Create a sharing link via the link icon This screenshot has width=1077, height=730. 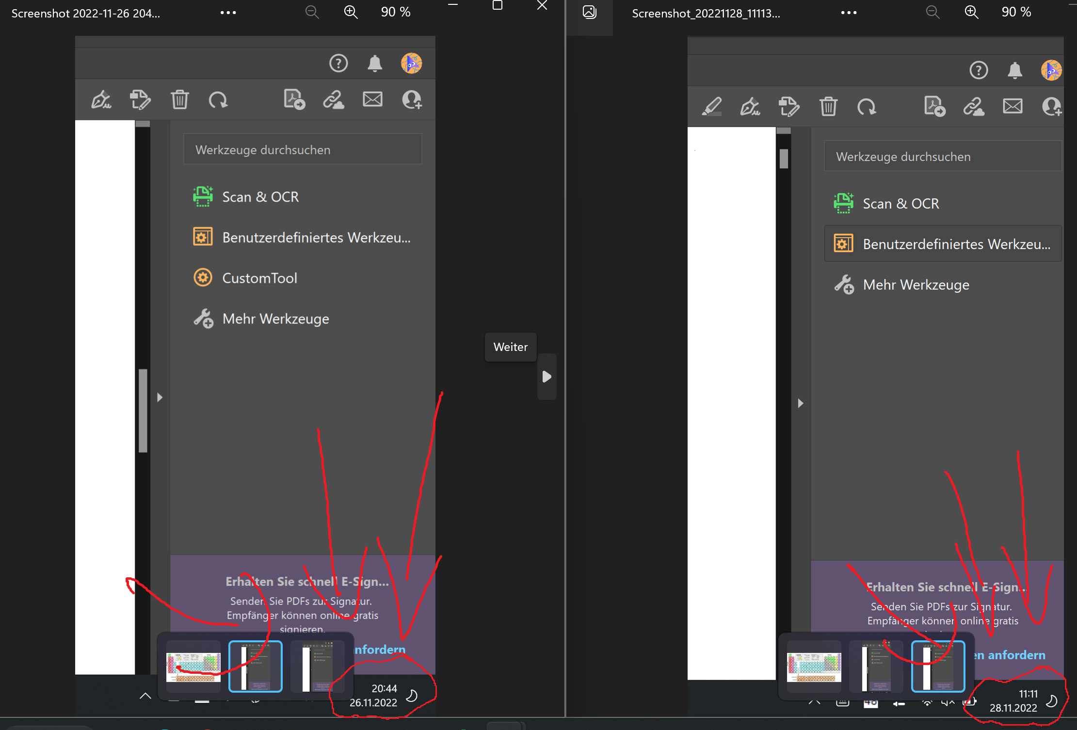tap(333, 100)
